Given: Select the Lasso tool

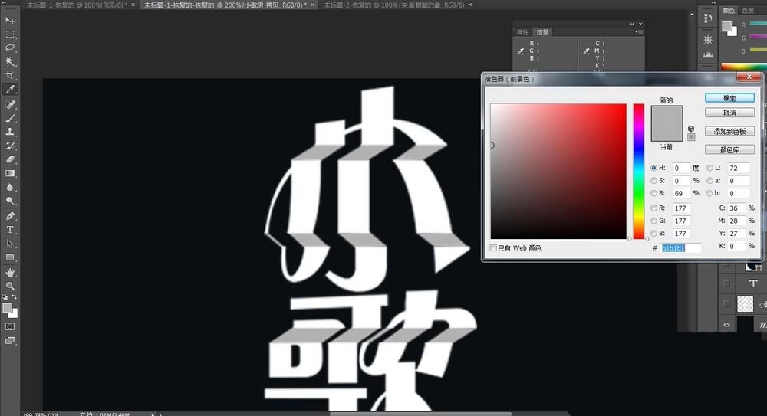Looking at the screenshot, I should click(x=10, y=48).
